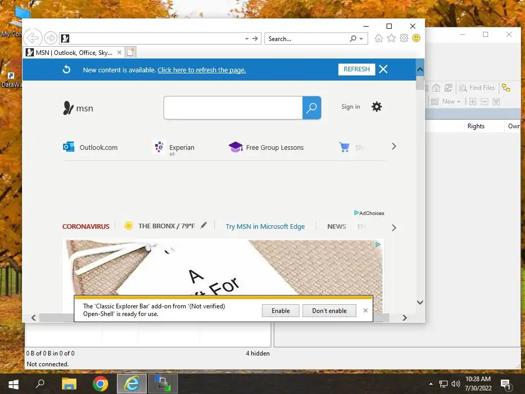This screenshot has height=394, width=525.
Task: Click filter icon in background window toolbar
Action: pyautogui.click(x=496, y=102)
